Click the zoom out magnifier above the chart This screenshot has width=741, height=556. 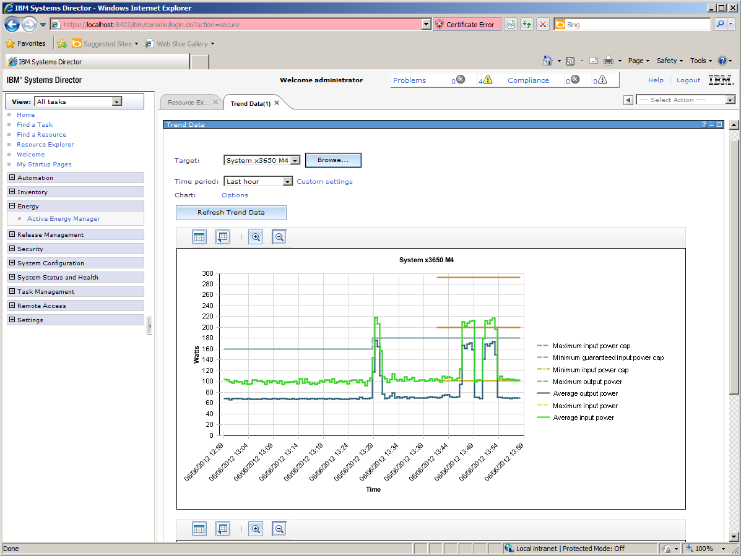point(279,237)
